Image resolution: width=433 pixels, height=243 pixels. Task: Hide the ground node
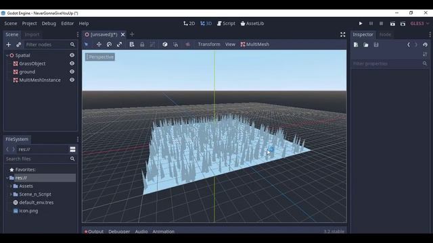click(72, 72)
